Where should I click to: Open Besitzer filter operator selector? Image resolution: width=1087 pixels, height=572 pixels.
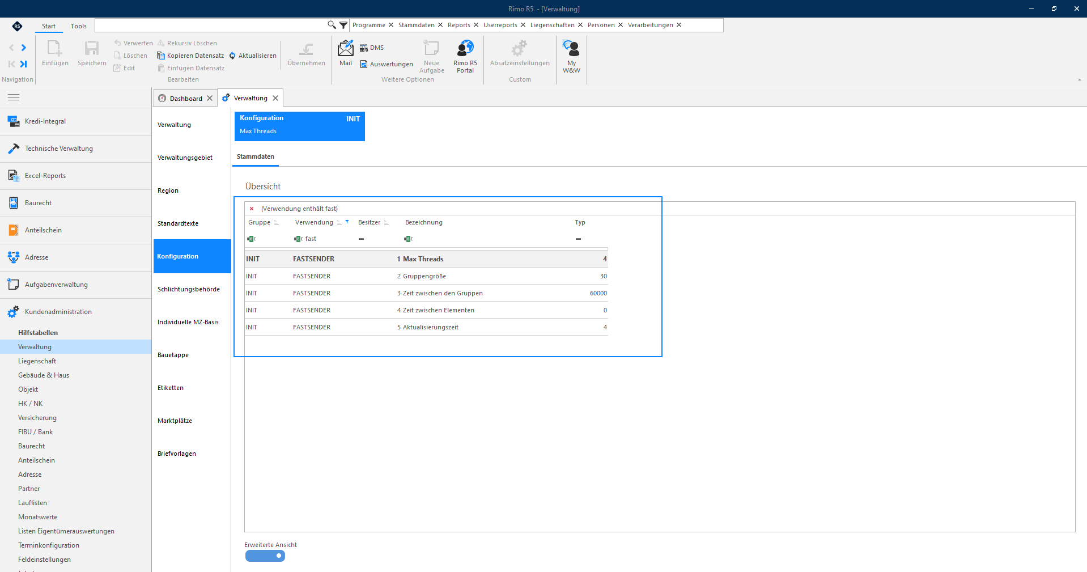pyautogui.click(x=361, y=239)
